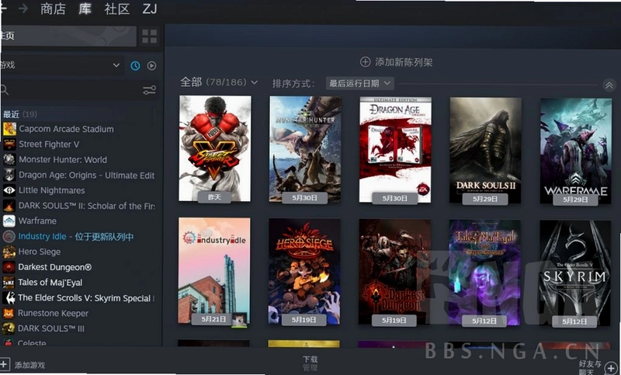621x375 pixels.
Task: Open Tales of Maj'Eyal cover thumbnail
Action: point(484,273)
